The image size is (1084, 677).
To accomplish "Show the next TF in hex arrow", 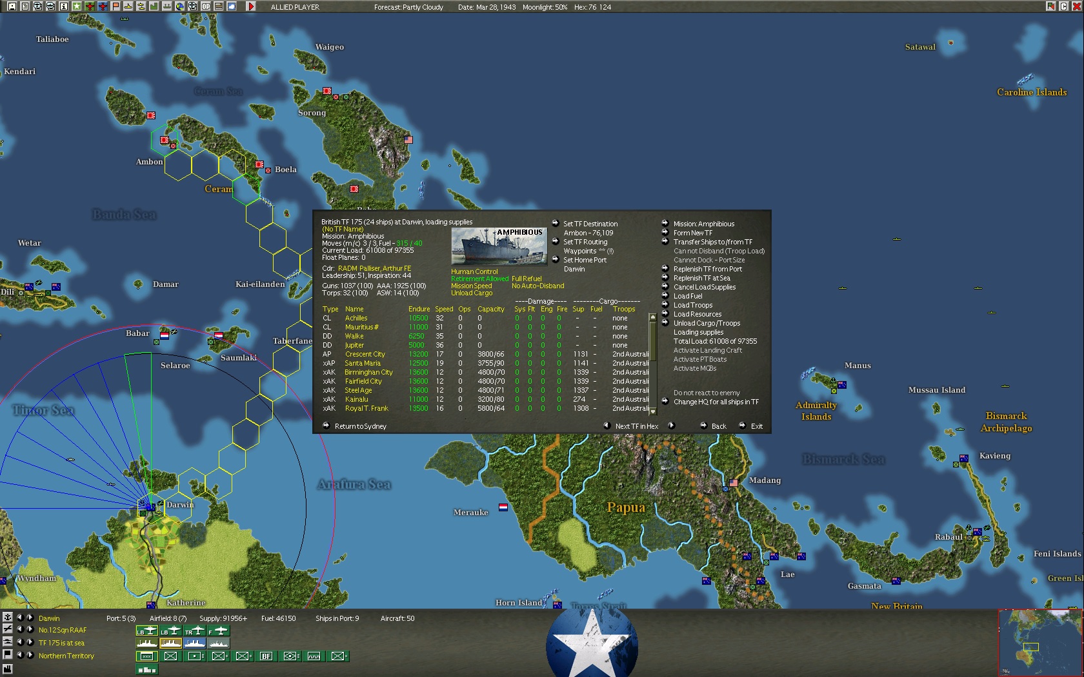I will (x=671, y=426).
